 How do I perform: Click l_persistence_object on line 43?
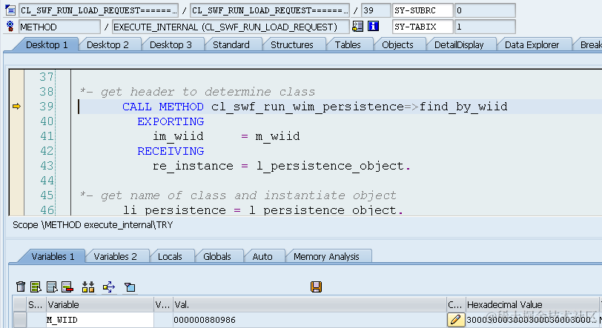pyautogui.click(x=330, y=166)
